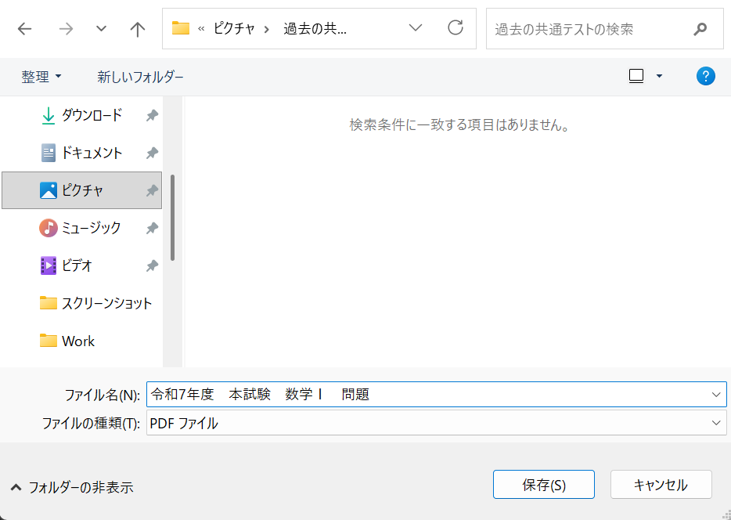
Task: Click the pin icon beside ドキュメント
Action: pos(152,153)
